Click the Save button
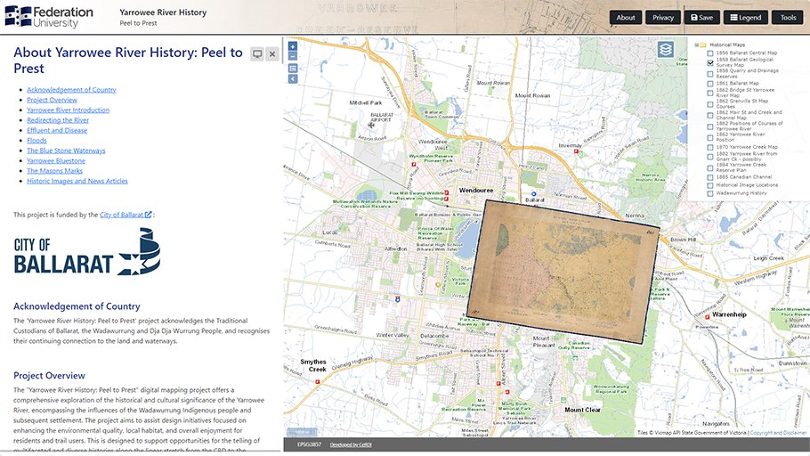 click(701, 18)
